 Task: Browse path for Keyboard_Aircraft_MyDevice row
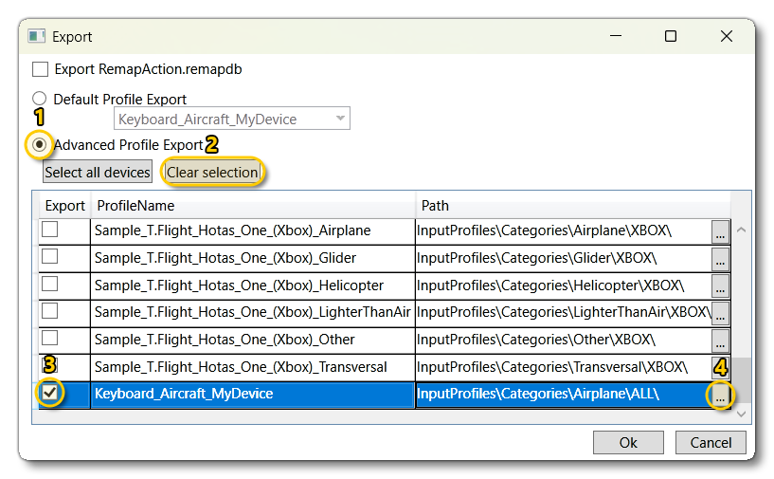pos(720,396)
